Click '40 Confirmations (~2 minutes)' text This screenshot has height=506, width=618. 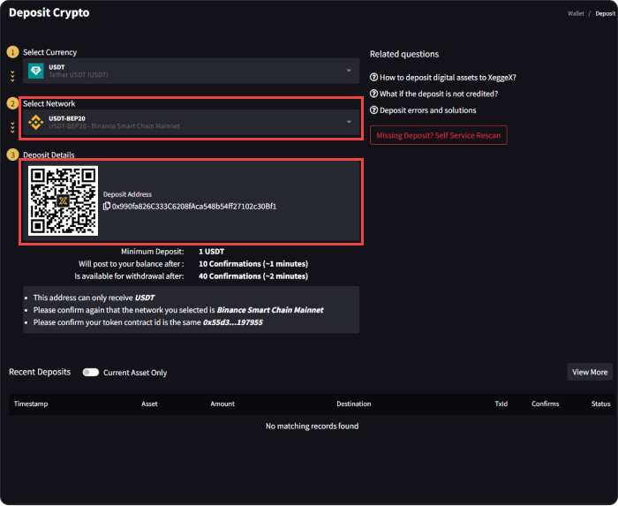(253, 276)
